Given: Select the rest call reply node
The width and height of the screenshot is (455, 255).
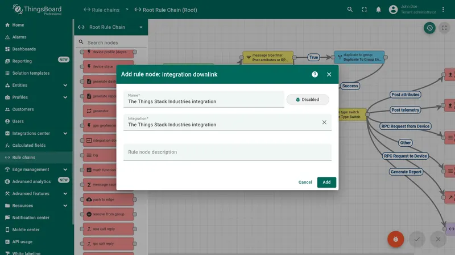Looking at the screenshot, I should coord(108,229).
